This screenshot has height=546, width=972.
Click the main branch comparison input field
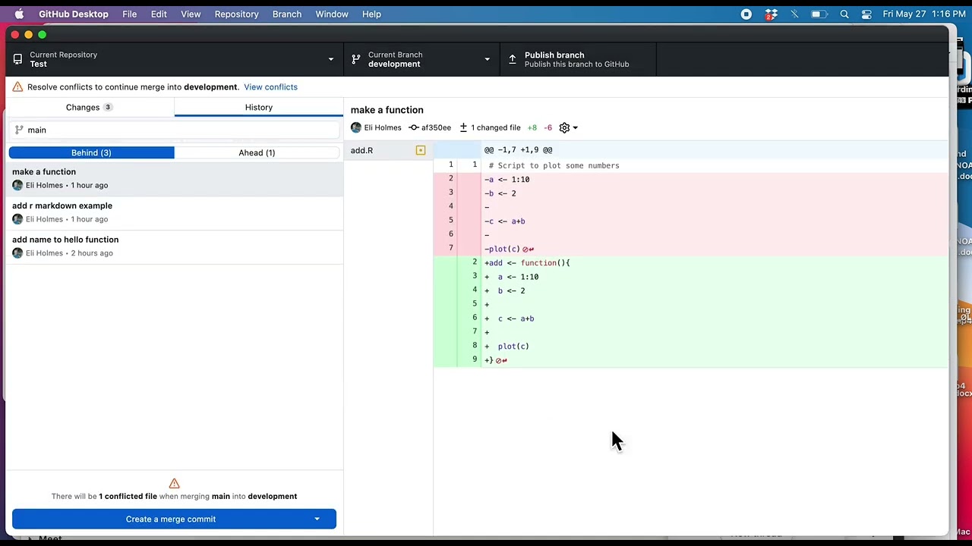pos(174,130)
